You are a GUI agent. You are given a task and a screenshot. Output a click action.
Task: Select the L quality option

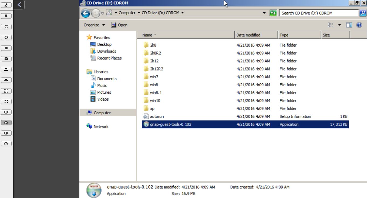[6, 133]
